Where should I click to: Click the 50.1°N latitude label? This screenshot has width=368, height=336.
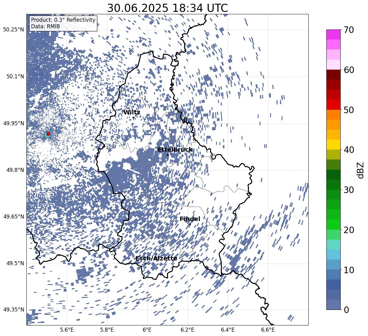[x=15, y=76]
